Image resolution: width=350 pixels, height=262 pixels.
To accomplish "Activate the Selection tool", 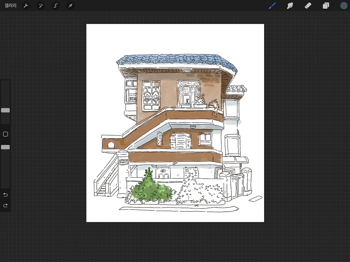I will tap(56, 5).
